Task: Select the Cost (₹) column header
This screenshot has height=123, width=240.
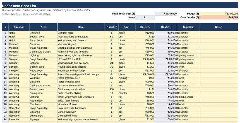Action: tap(166, 27)
